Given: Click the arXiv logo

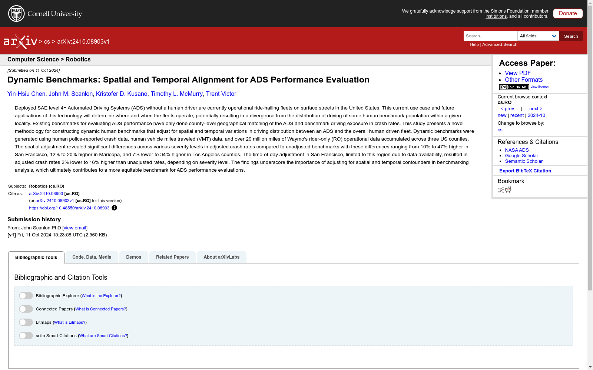Looking at the screenshot, I should click(20, 42).
